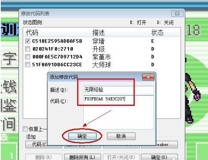Viewport: 208px width, 160px height.
Task: Enable the 大师球 cheat checkbox
Action: point(27,65)
